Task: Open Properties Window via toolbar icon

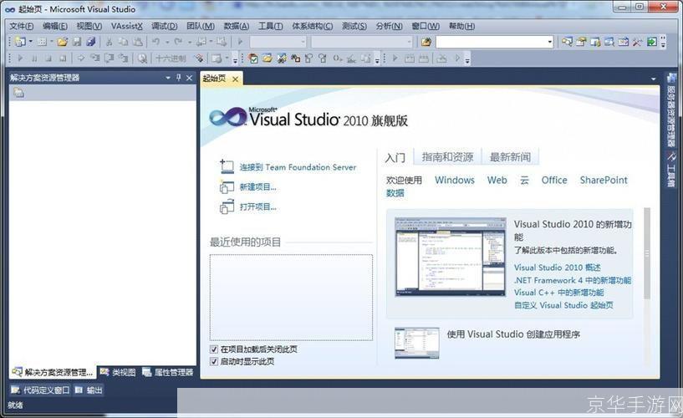Action: pyautogui.click(x=581, y=42)
